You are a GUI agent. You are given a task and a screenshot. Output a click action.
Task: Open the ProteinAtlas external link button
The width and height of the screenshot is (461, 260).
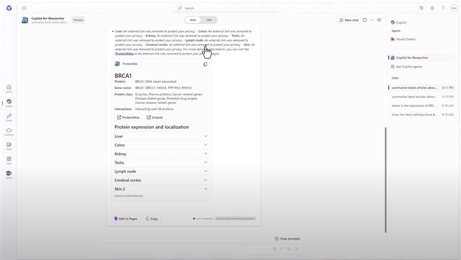[x=128, y=117]
